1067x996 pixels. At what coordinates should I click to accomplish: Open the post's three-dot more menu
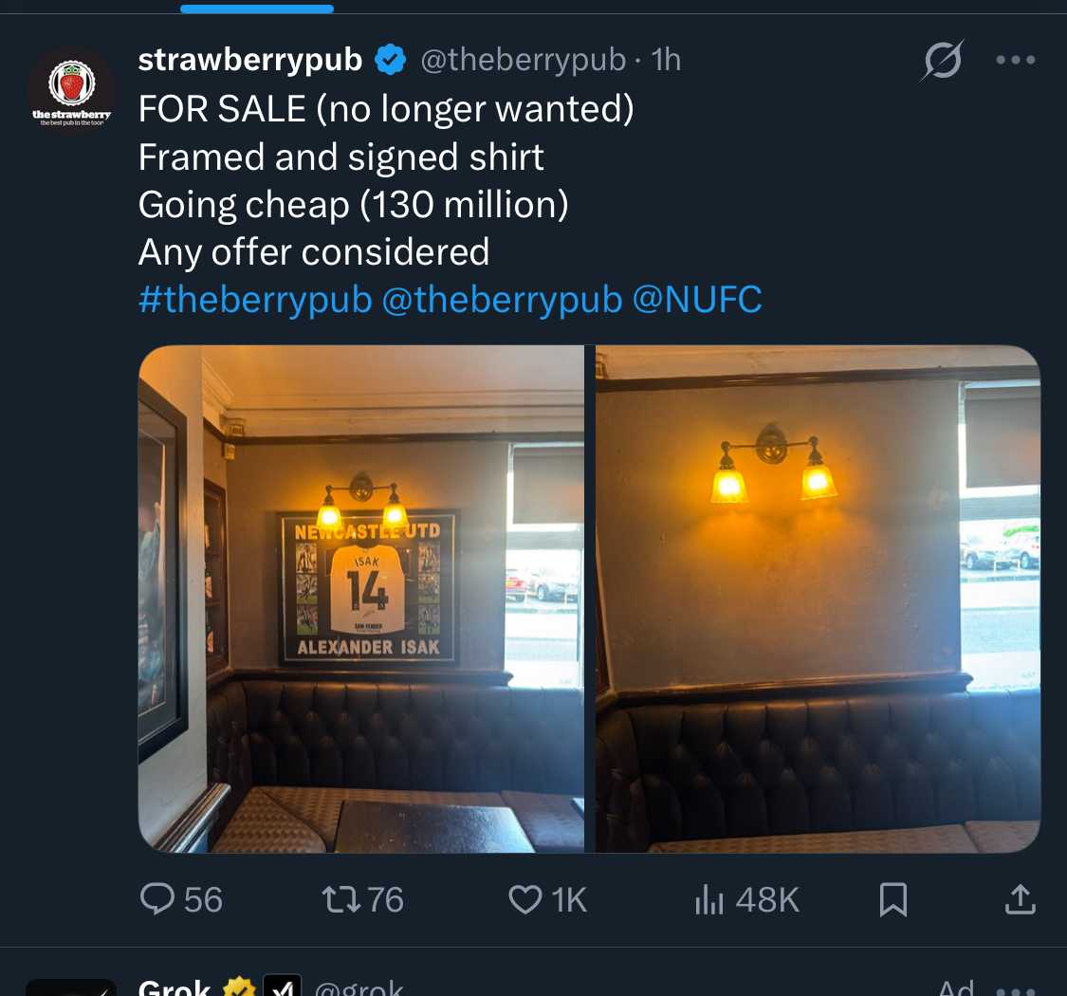(x=1016, y=60)
